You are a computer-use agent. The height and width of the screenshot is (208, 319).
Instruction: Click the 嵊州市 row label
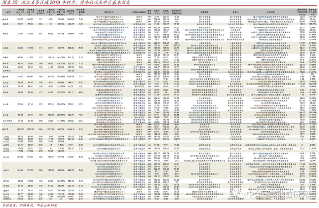[5, 64]
